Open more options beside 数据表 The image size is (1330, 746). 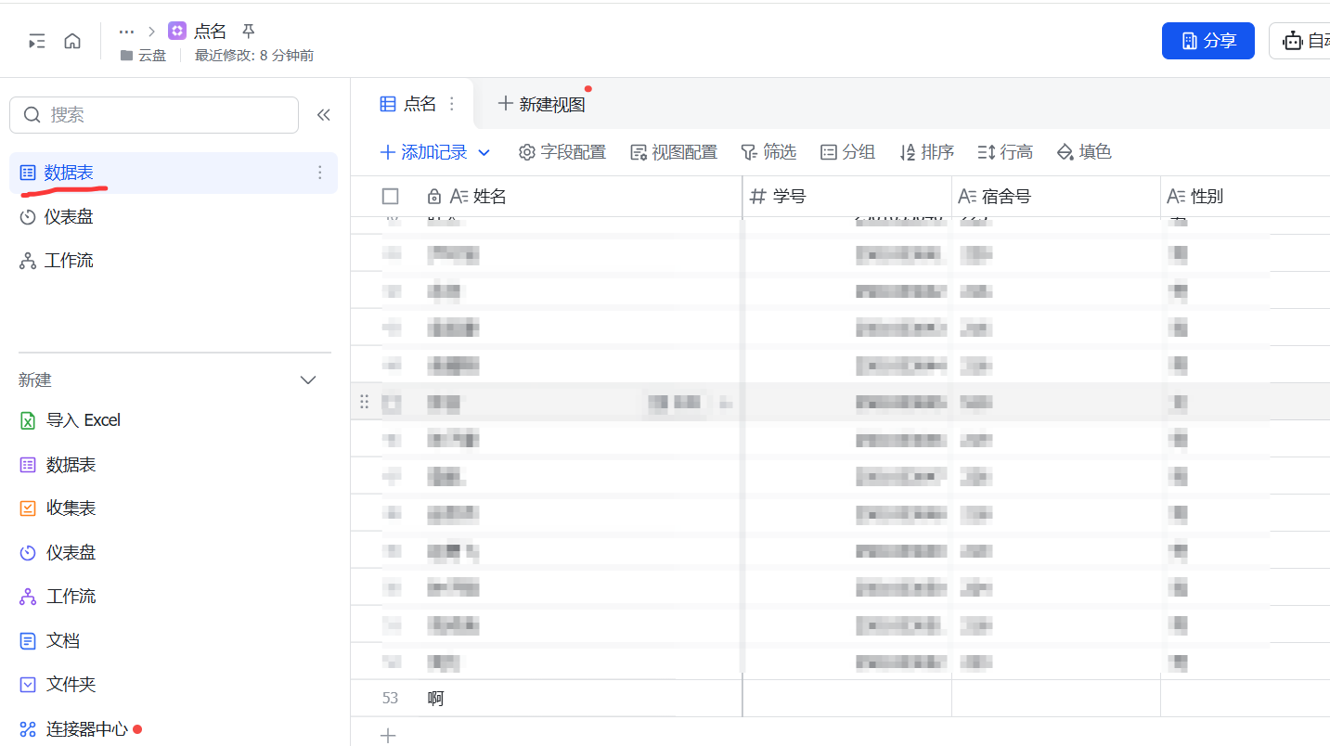click(320, 173)
